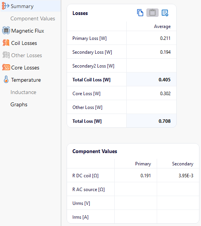Select Magnetic Flux in sidebar
201x226 pixels.
click(x=28, y=31)
